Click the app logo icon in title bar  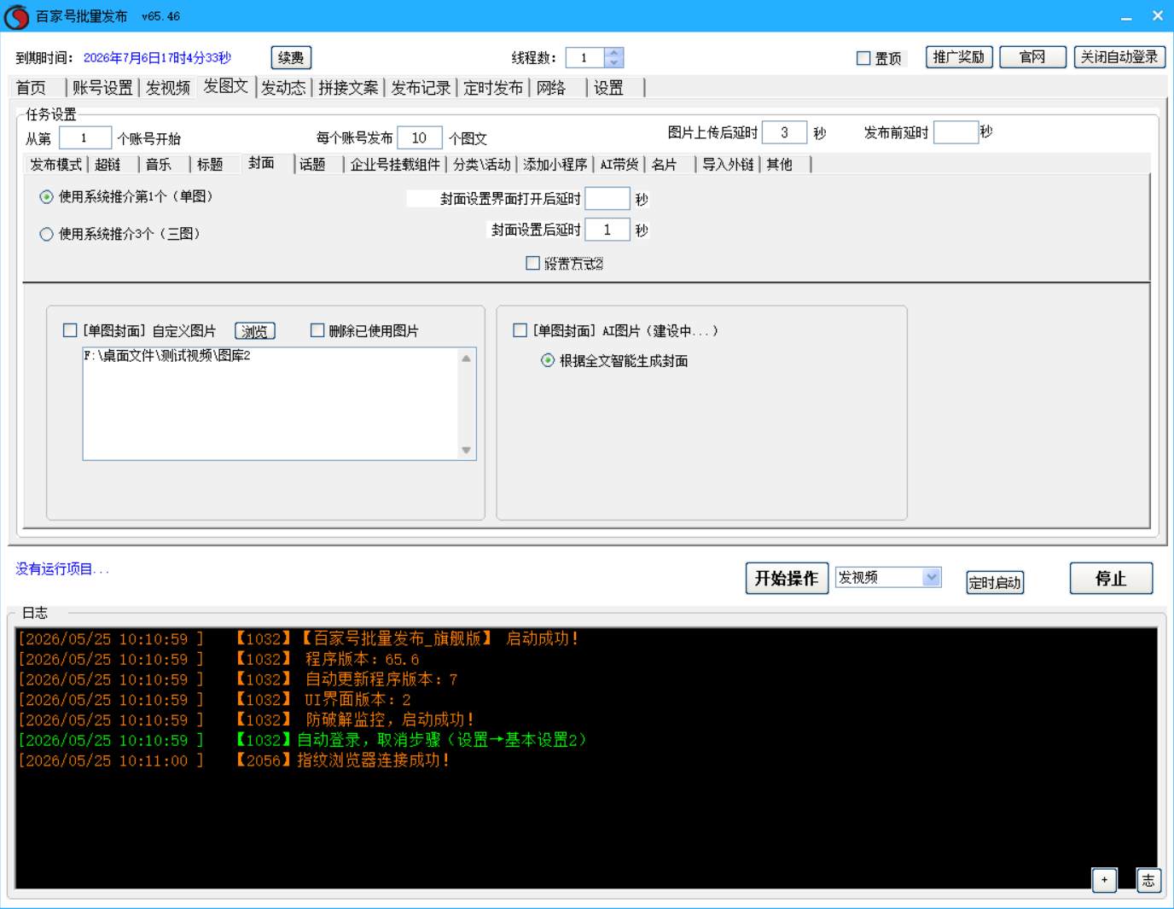point(16,16)
